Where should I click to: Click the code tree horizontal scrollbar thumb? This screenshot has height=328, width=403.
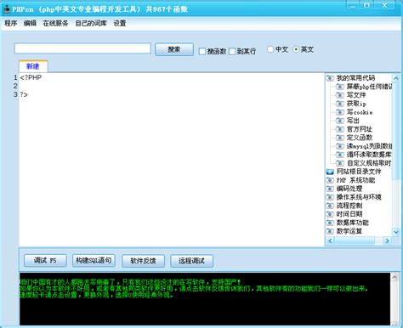coord(355,240)
